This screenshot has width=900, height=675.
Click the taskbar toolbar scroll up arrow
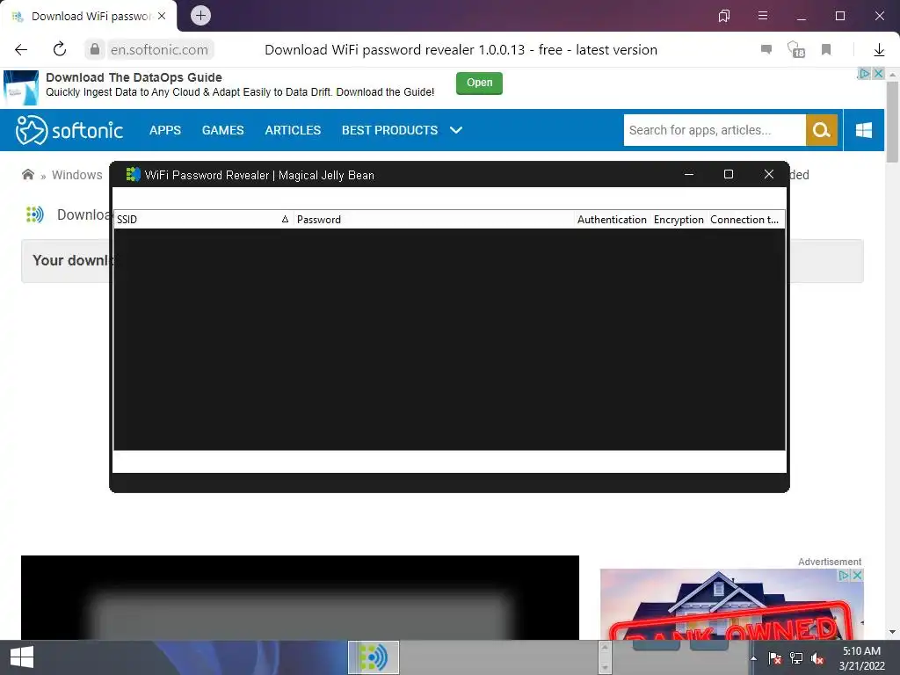tap(605, 648)
